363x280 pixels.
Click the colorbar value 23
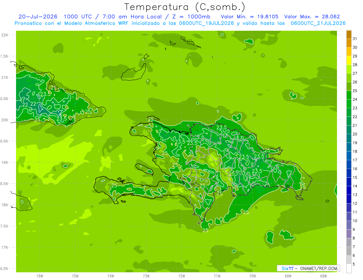[x=355, y=108]
